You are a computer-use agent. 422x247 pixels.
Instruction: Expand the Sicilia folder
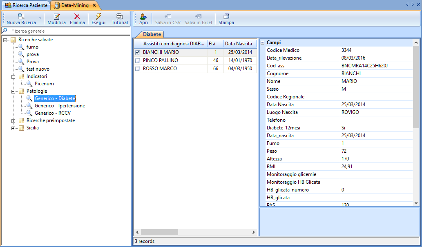pos(13,128)
